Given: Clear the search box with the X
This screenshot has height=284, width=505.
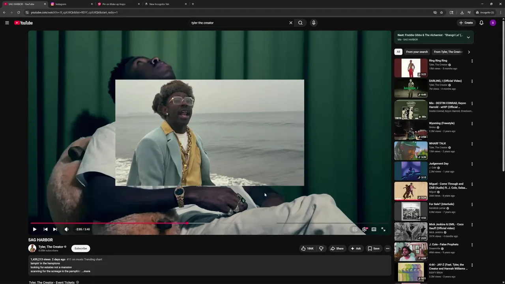Looking at the screenshot, I should (x=291, y=23).
